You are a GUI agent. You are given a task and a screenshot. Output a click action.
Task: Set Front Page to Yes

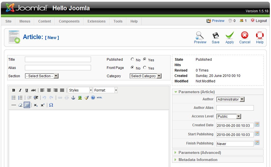145,68
